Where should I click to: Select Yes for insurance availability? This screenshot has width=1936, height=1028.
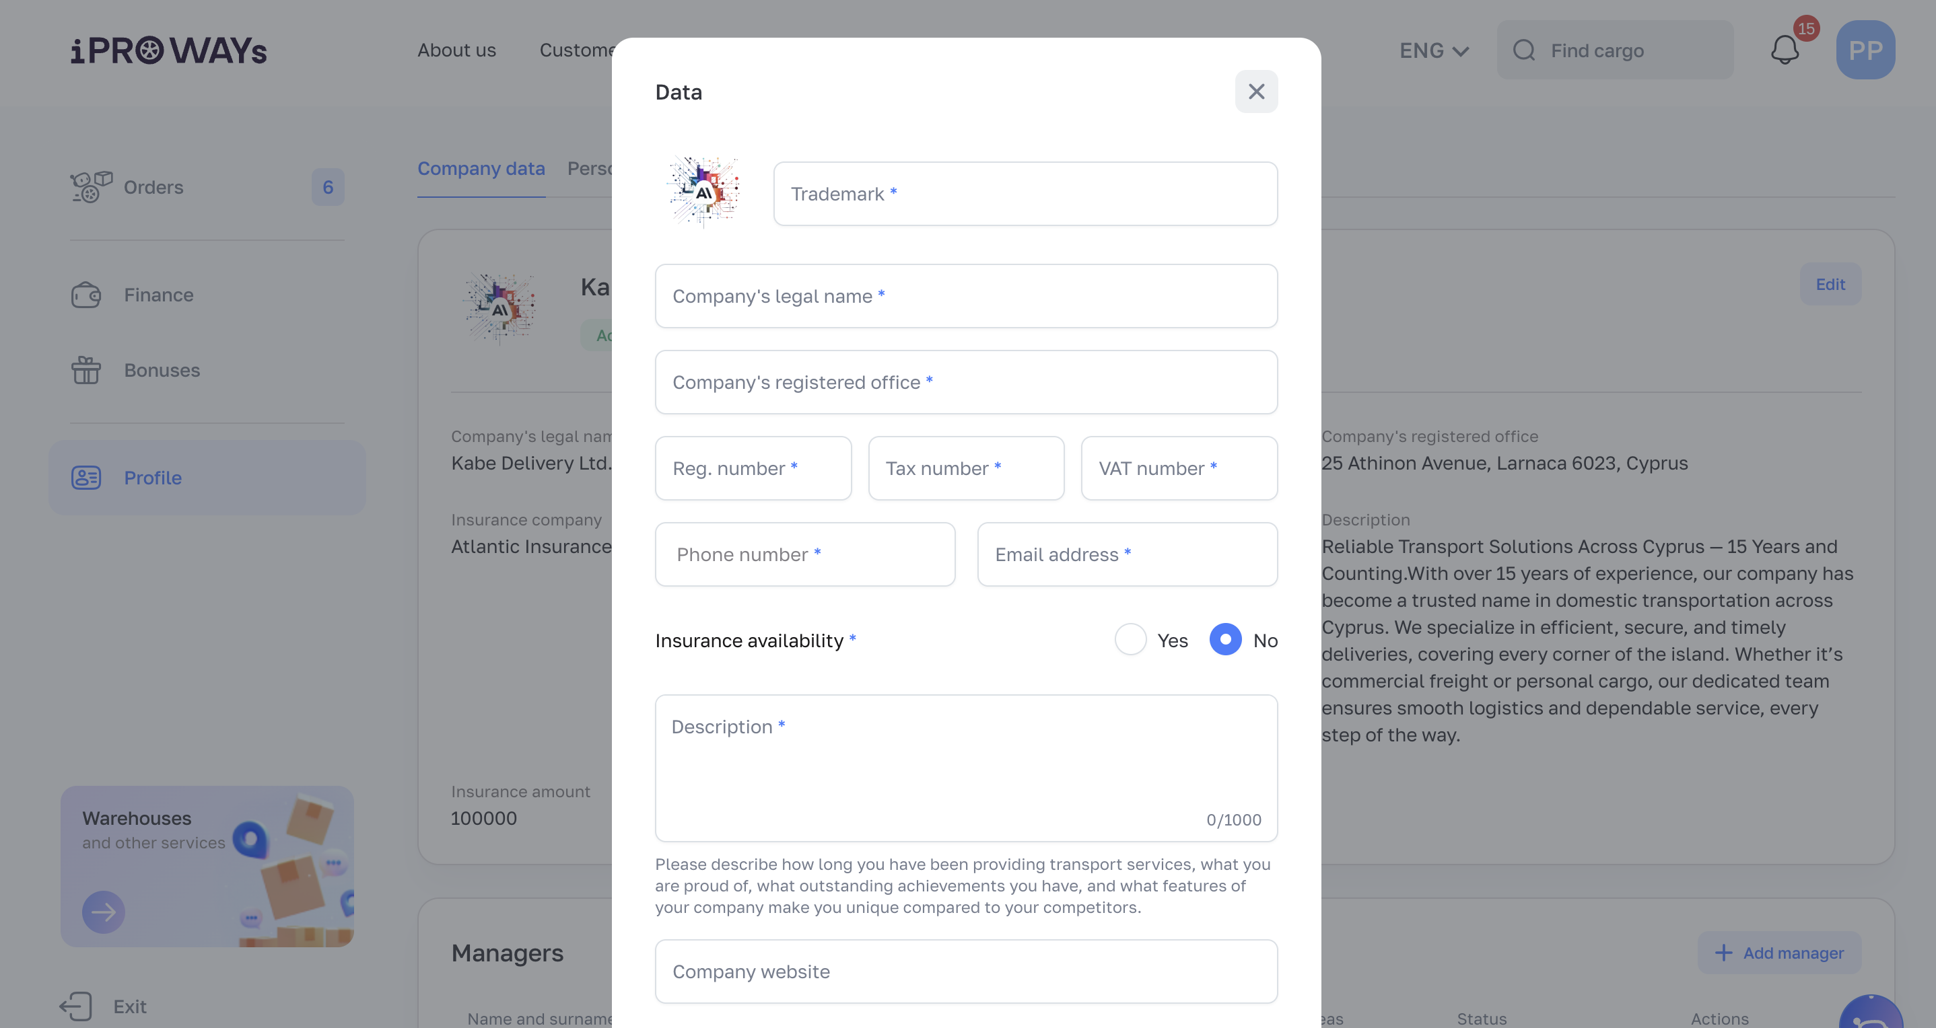(1130, 640)
